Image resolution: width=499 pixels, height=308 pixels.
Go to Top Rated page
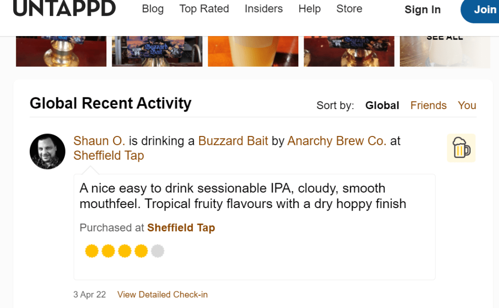click(x=204, y=9)
